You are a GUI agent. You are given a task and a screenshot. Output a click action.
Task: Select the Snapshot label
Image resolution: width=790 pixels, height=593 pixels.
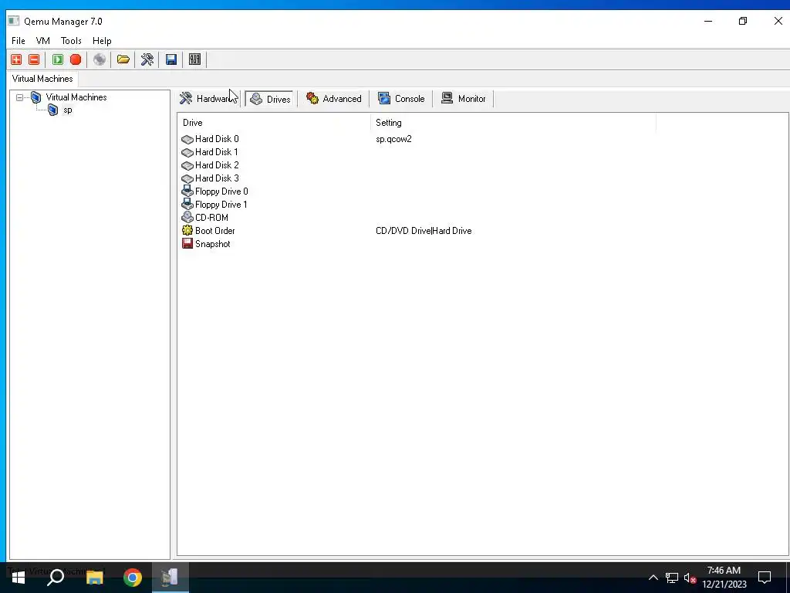(x=213, y=243)
